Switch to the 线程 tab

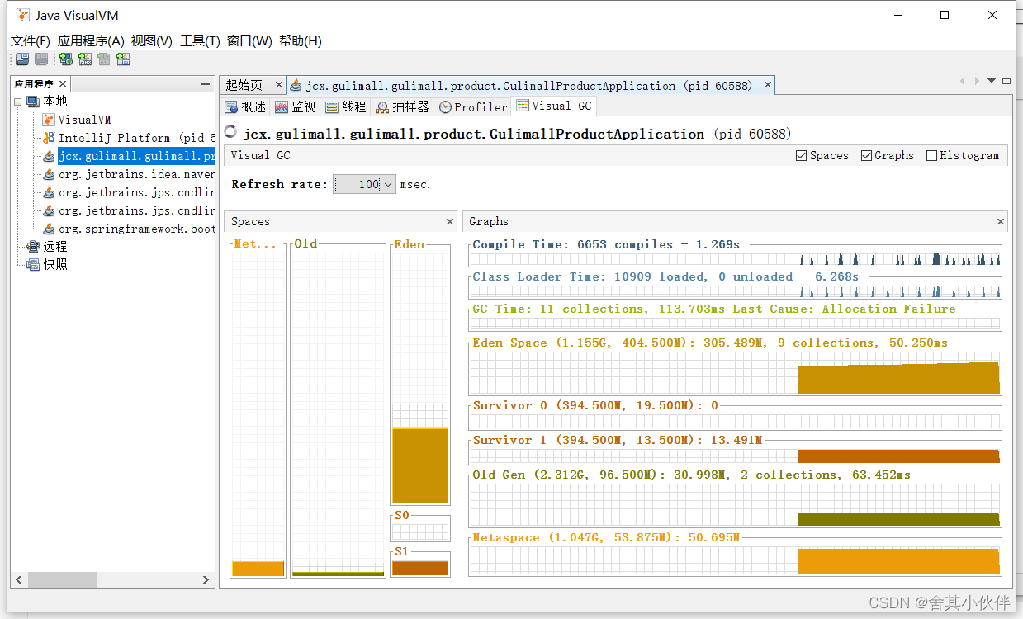pos(346,106)
